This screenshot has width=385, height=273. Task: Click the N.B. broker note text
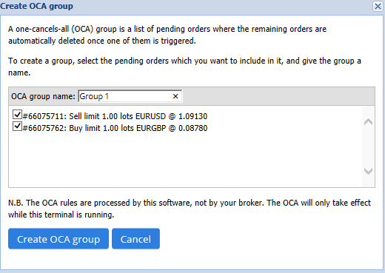pyautogui.click(x=190, y=209)
